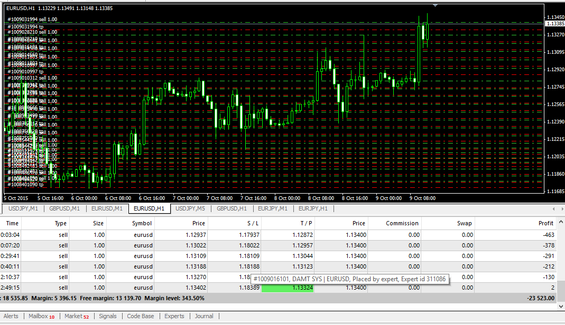Switch to the USDJPY,M5 chart tab

(x=190, y=208)
